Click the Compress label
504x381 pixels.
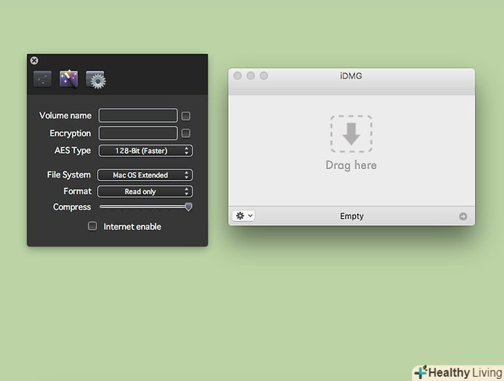coord(72,207)
